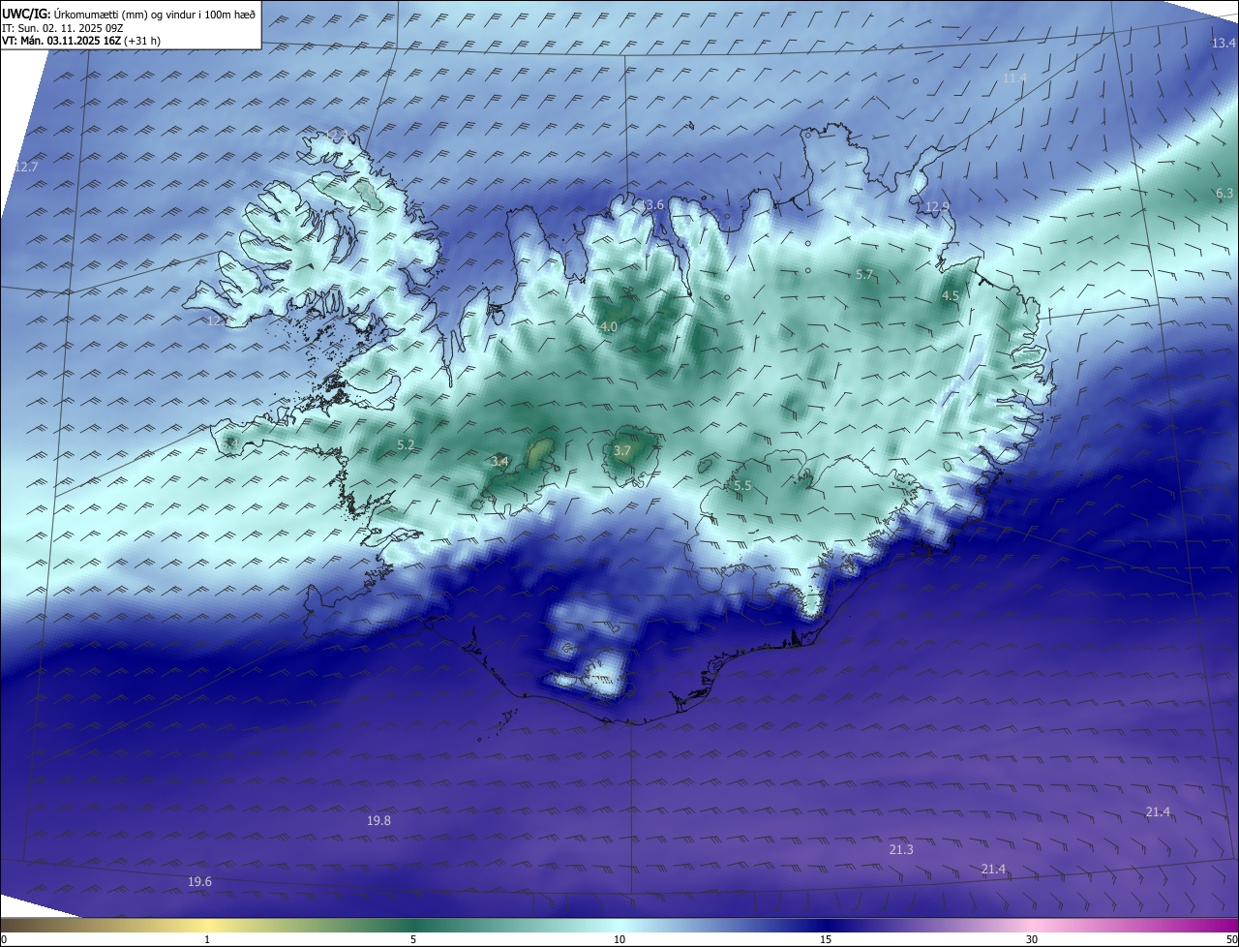Click the 19.8 value label
Screen dimensions: 1239x947
pos(378,821)
